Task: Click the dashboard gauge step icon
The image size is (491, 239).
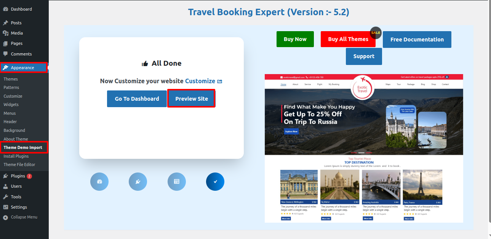Action: tap(99, 182)
